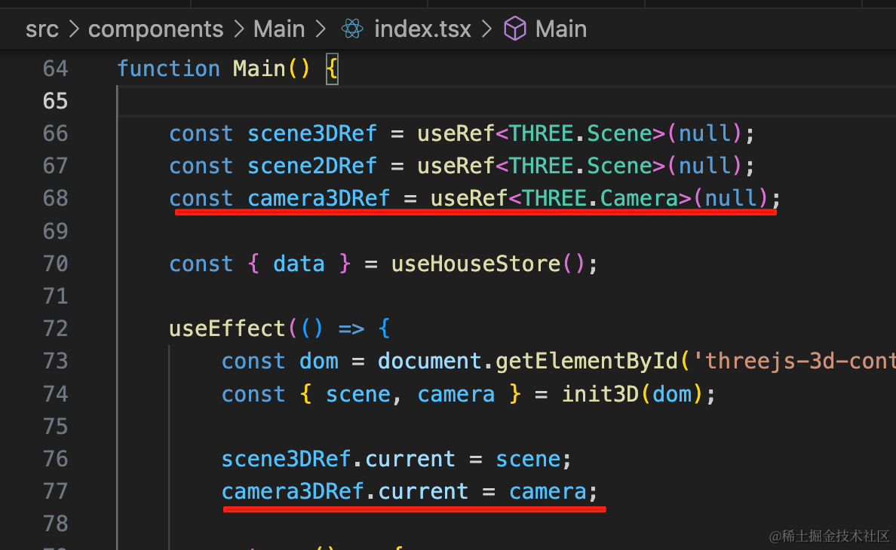Open the src breadcrumb segment
The image size is (896, 550).
pyautogui.click(x=41, y=29)
